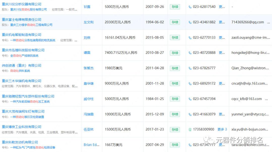Open legal representative 冯瑞霞
The width and height of the screenshot is (272, 152).
(89, 114)
